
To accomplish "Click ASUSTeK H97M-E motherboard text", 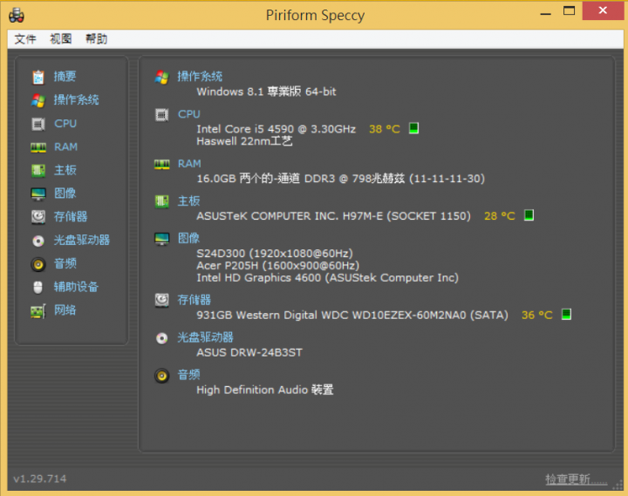I will (333, 216).
